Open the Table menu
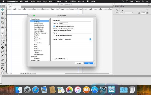Viewport: 151px width, 95px height. click(59, 1)
